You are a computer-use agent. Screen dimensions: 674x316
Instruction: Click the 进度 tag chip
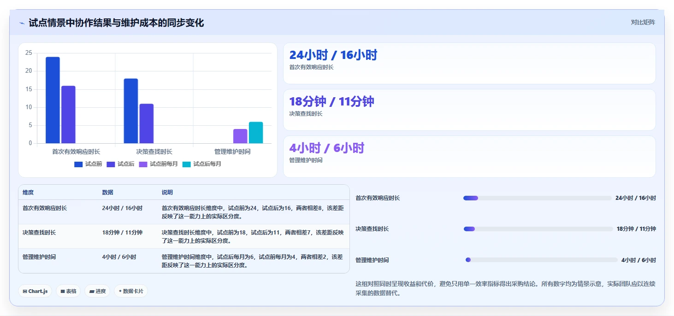point(97,291)
